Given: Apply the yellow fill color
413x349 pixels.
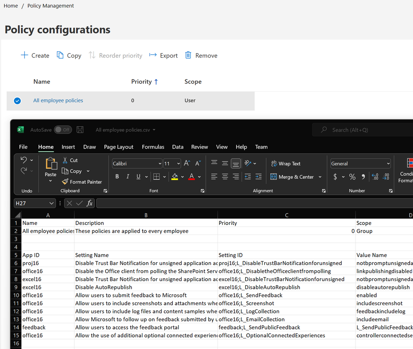Looking at the screenshot, I should tap(174, 177).
